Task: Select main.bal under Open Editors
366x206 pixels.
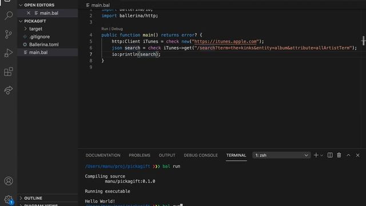Action: [49, 13]
